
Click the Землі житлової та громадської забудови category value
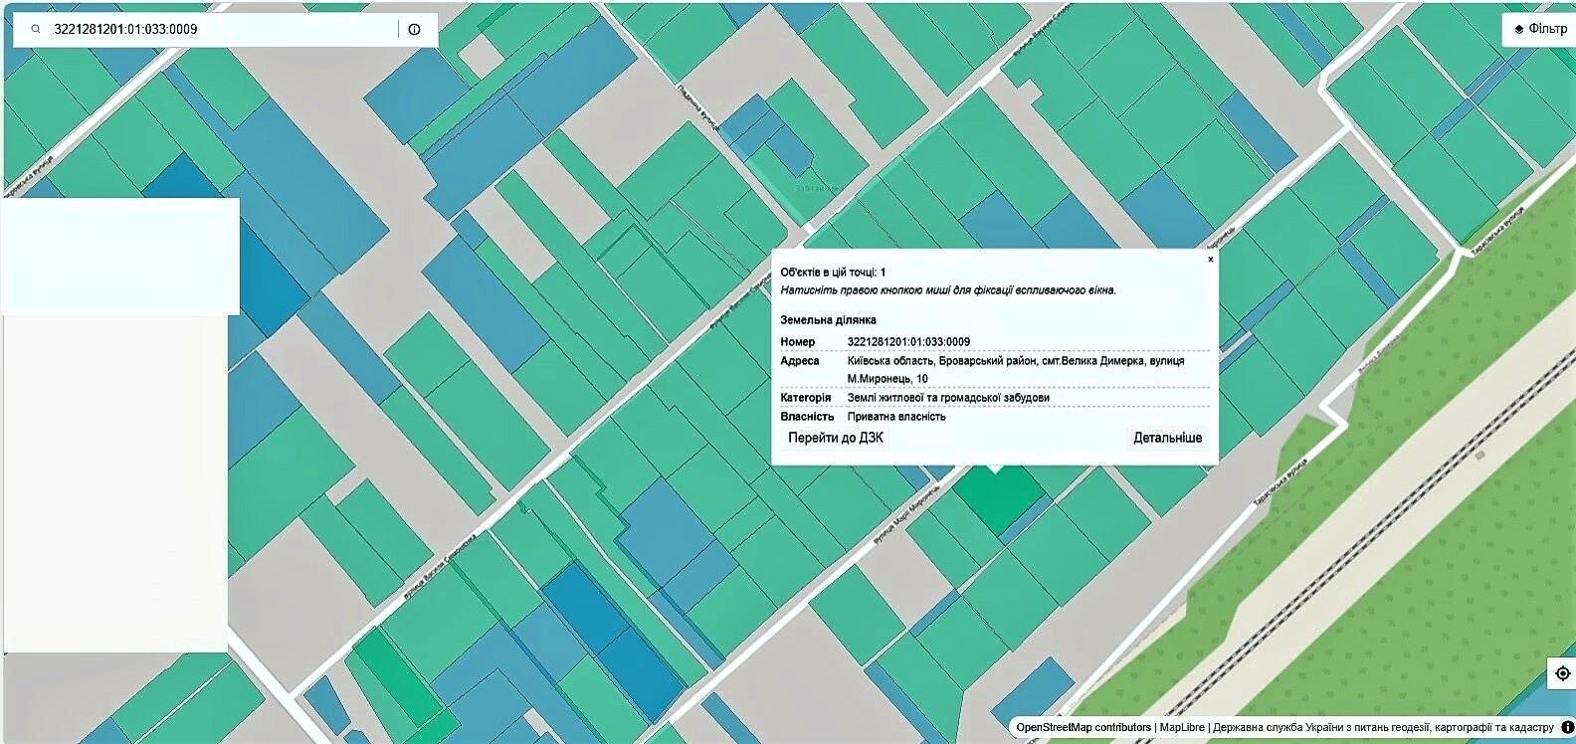point(948,398)
